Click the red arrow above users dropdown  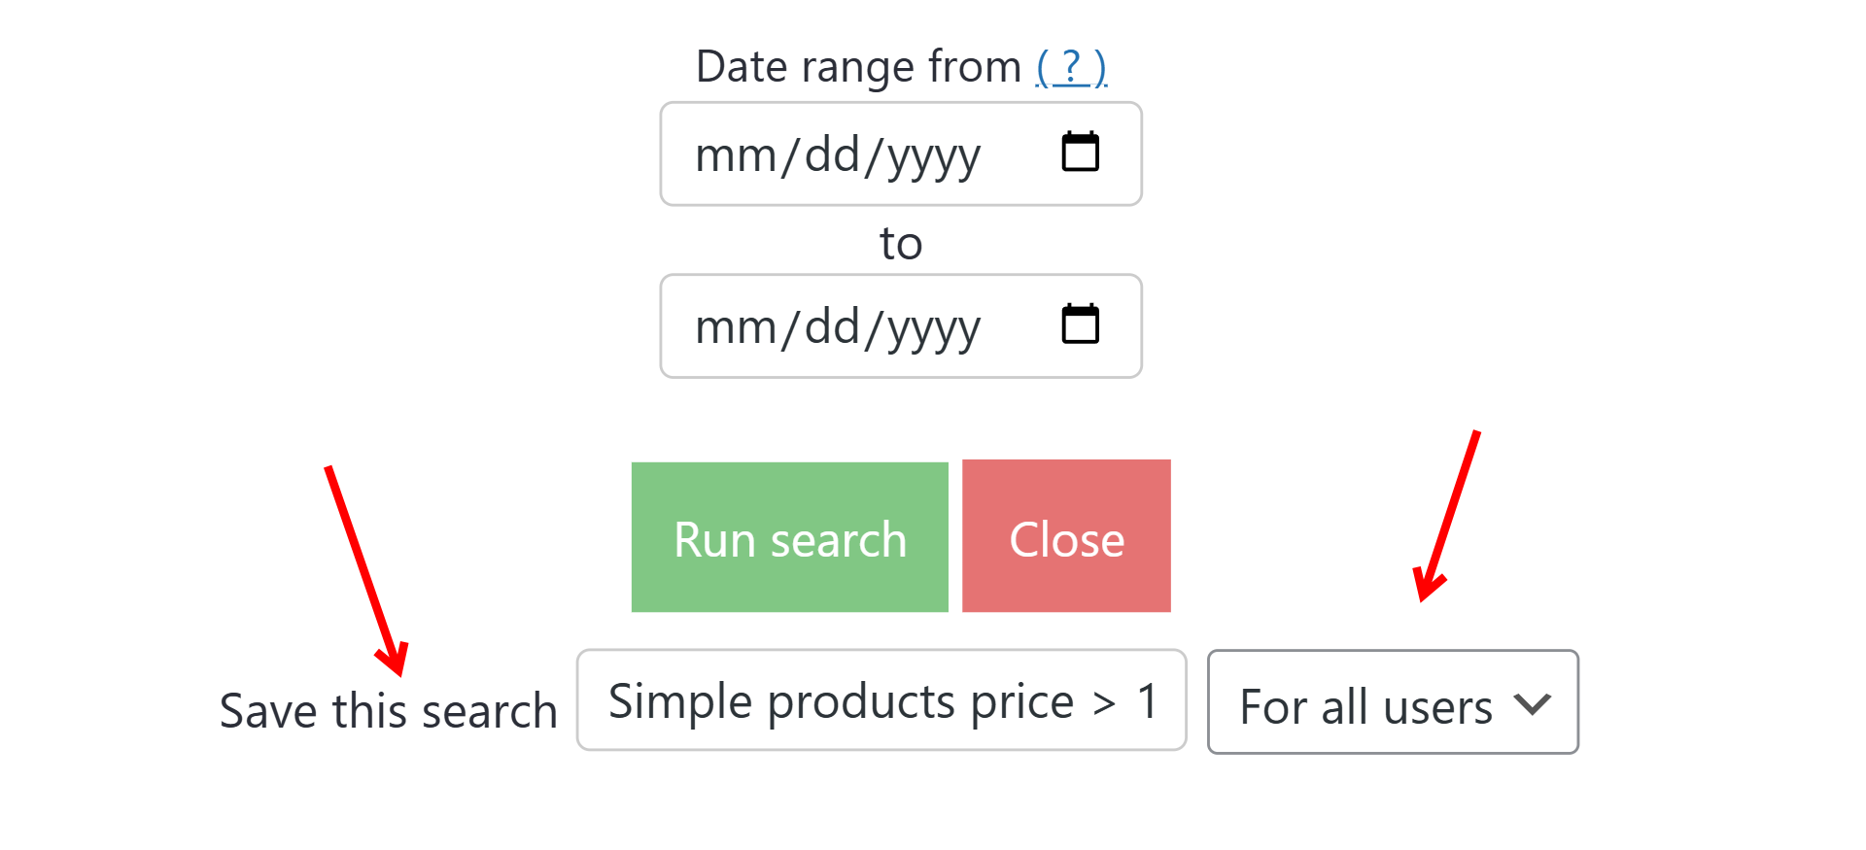(x=1447, y=515)
